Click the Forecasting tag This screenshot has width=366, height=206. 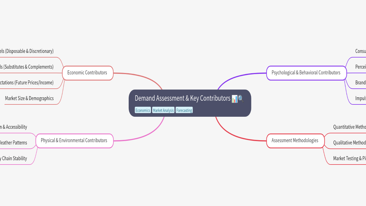pos(184,110)
